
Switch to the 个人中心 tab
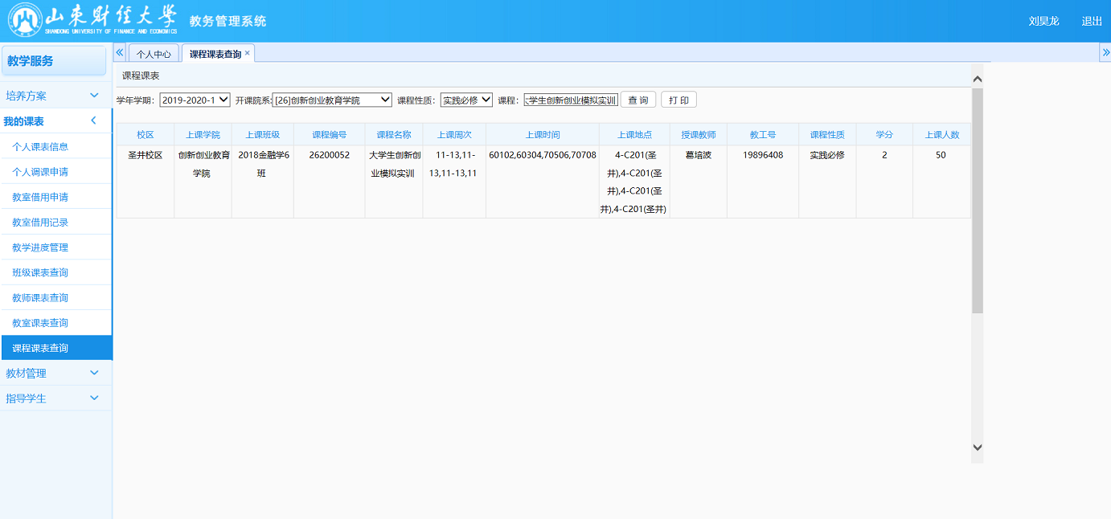154,54
